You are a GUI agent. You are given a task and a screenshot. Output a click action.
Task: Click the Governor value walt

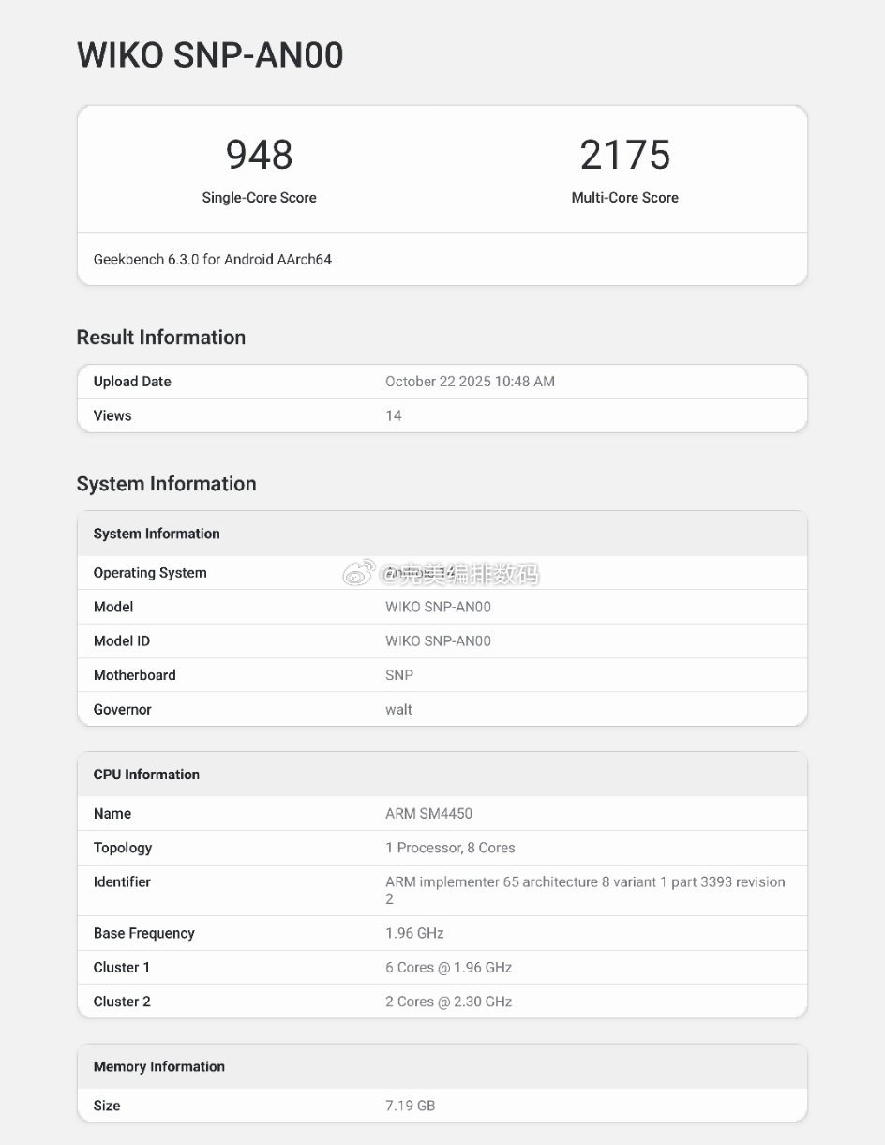[398, 710]
